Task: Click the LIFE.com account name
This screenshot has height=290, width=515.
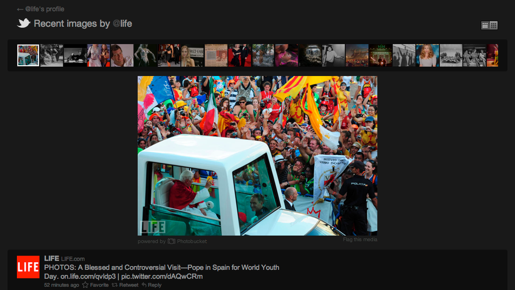Action: (73, 259)
